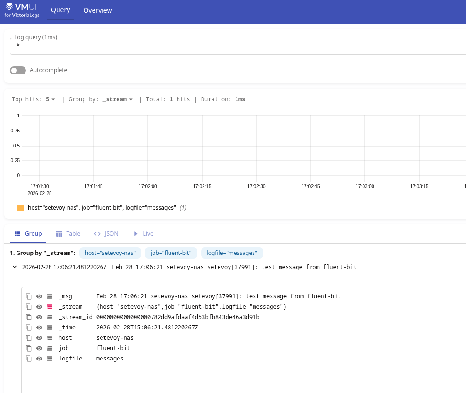Open the Overview page in top navigation
This screenshot has width=466, height=393.
tap(98, 10)
